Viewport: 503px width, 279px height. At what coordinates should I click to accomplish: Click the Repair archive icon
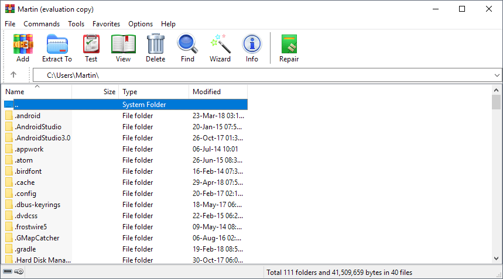(x=289, y=44)
